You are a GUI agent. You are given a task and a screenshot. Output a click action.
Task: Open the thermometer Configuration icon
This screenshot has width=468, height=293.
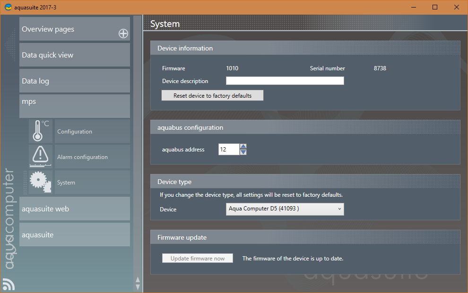click(41, 131)
